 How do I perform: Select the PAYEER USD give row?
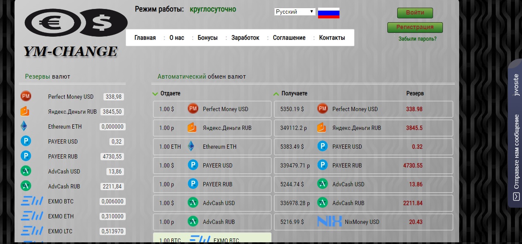(212, 165)
